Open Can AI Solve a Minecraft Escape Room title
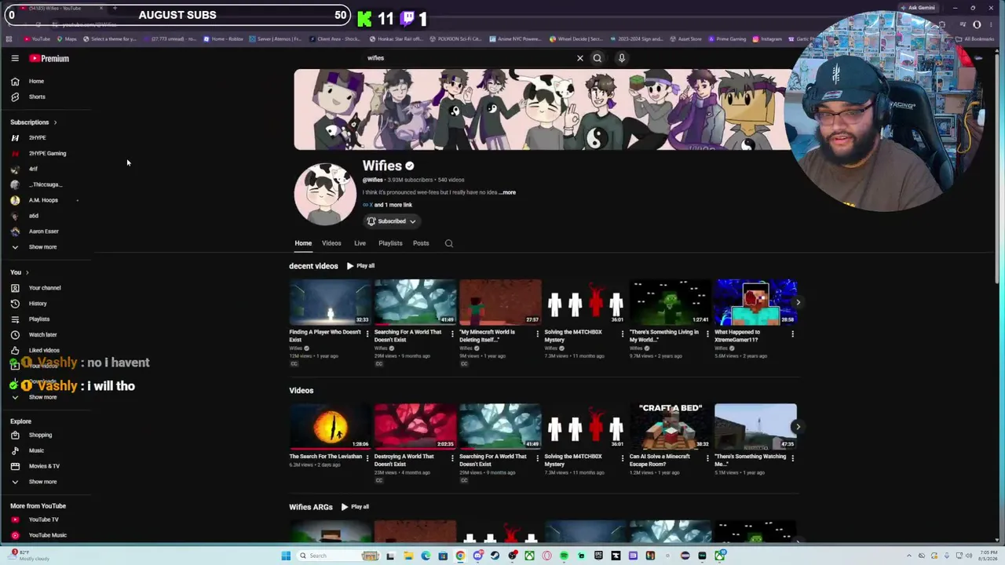 click(660, 460)
